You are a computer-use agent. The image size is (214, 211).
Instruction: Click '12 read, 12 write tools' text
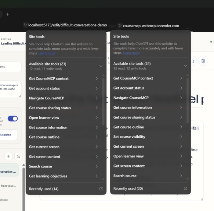click(x=130, y=68)
